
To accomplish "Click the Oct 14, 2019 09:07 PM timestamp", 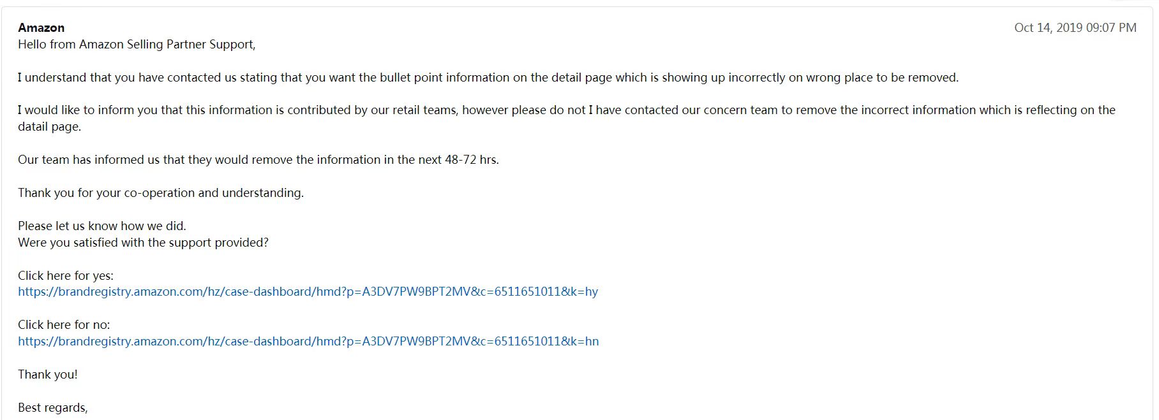I will tap(1075, 27).
